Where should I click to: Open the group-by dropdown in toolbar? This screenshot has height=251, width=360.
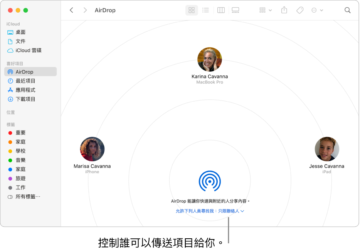pyautogui.click(x=266, y=10)
